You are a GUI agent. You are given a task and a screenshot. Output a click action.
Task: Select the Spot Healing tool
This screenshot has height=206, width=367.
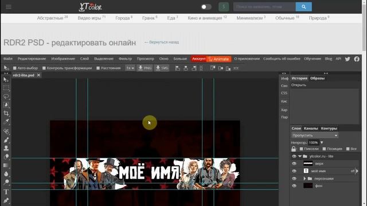point(6,131)
